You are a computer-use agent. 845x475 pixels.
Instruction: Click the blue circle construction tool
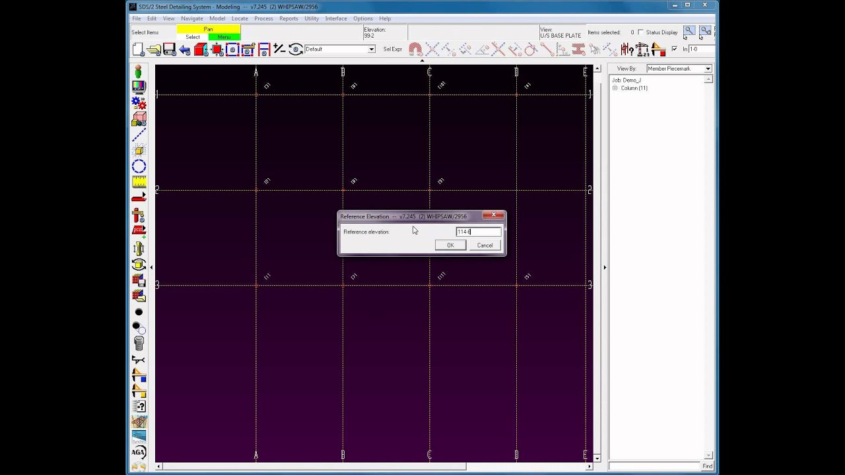tap(139, 166)
